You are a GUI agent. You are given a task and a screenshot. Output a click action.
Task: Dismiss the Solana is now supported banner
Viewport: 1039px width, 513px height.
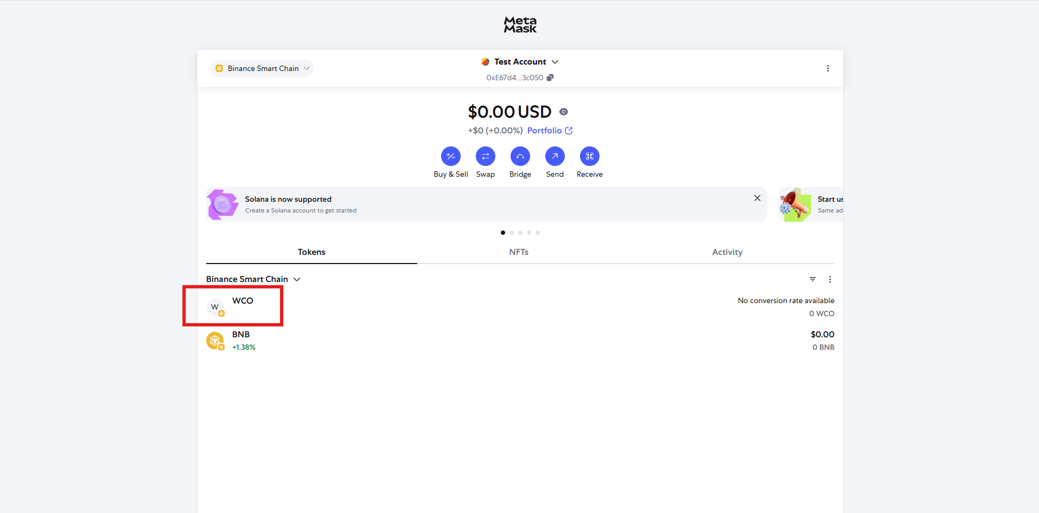click(x=757, y=198)
